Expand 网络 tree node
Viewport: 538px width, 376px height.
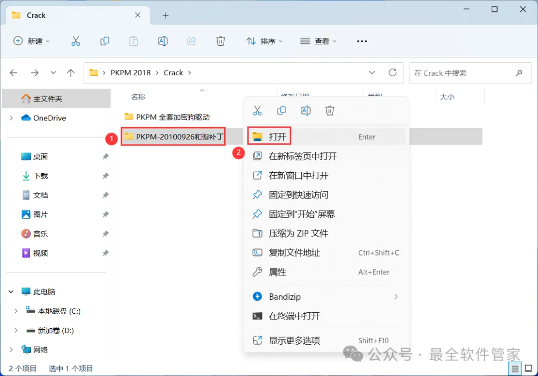coord(11,350)
